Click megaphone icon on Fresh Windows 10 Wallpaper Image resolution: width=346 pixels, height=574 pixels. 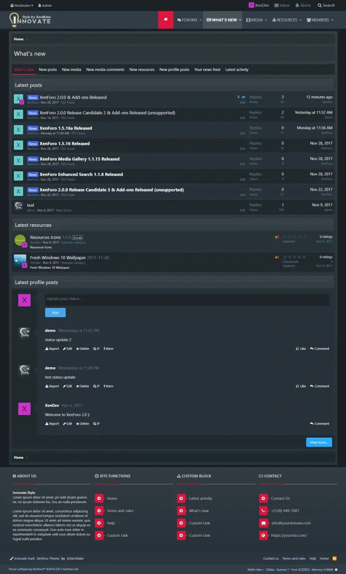277,257
